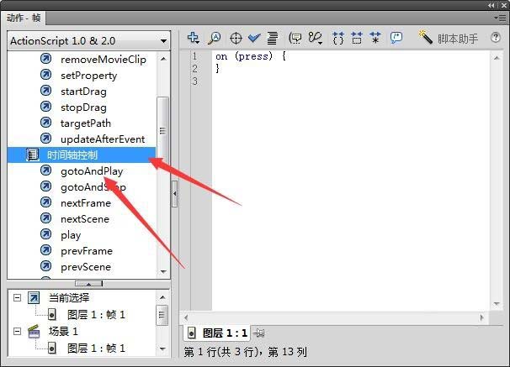
Task: Show the code hint tool
Action: pyautogui.click(x=295, y=39)
